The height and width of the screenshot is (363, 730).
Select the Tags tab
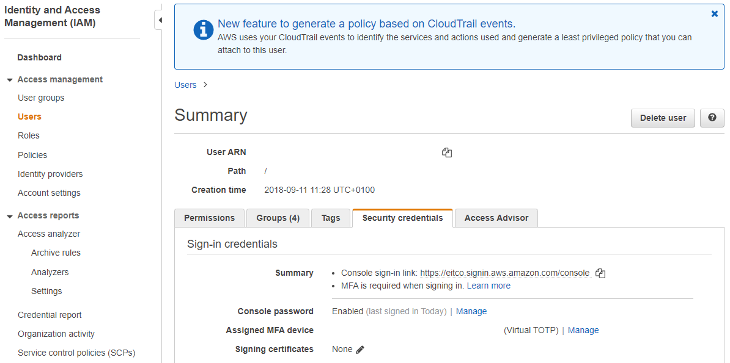coord(331,218)
